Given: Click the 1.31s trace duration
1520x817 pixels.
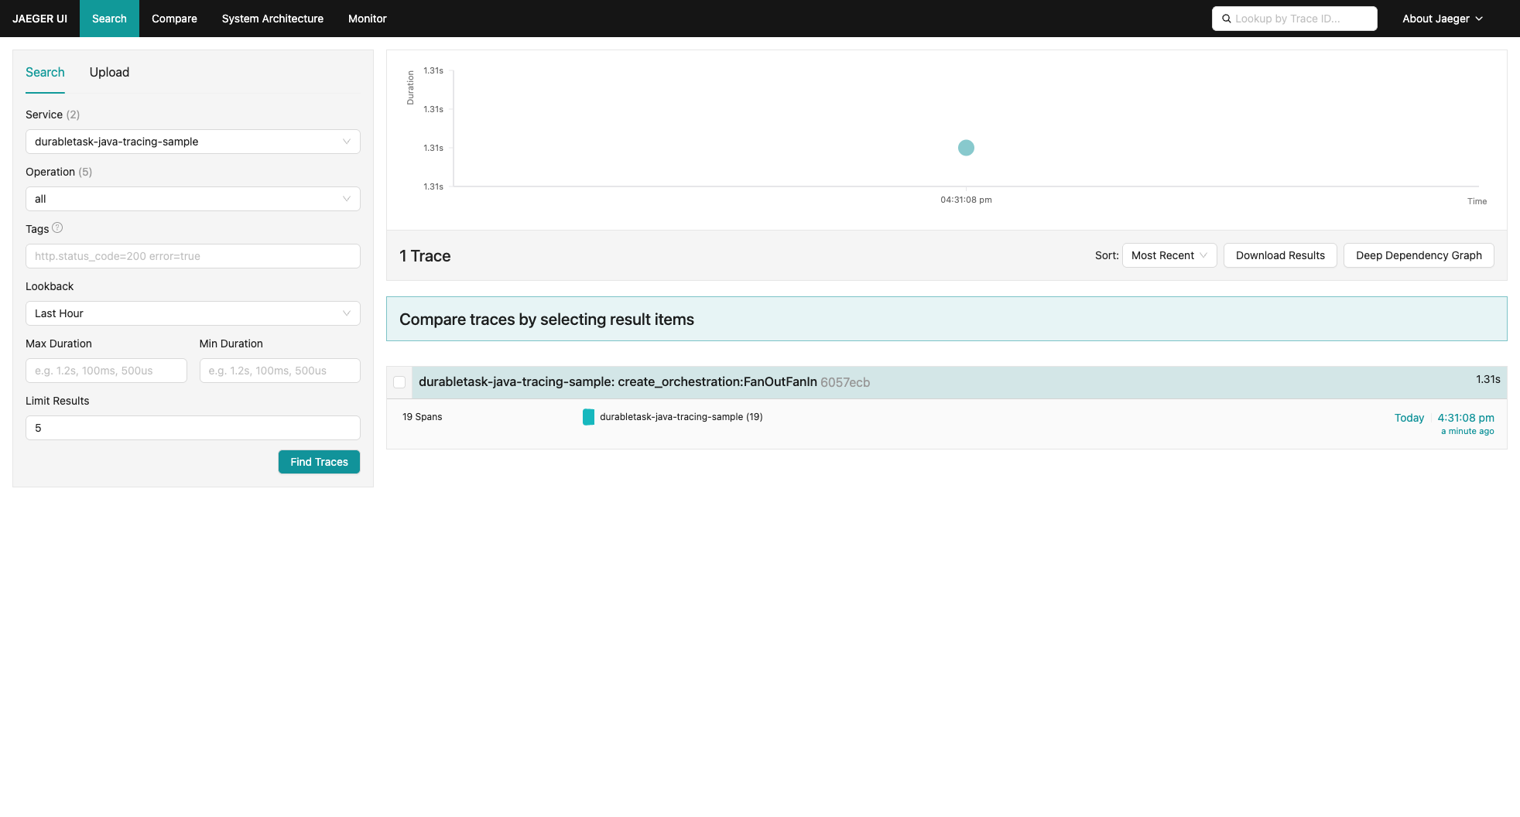Looking at the screenshot, I should click(1487, 379).
